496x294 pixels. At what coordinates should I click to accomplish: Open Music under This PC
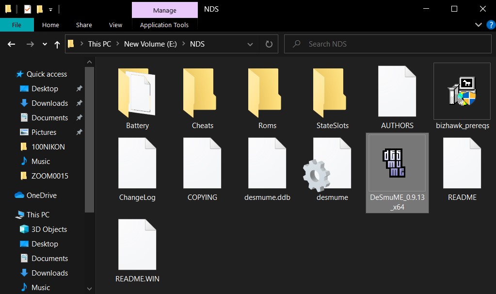coord(35,287)
